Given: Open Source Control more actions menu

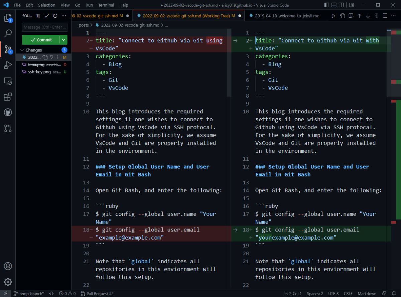Looking at the screenshot, I should (x=64, y=16).
